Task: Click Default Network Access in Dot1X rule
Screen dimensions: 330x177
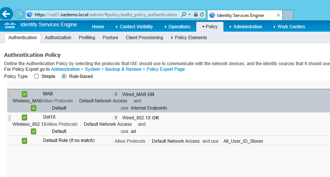Action: pos(107,124)
